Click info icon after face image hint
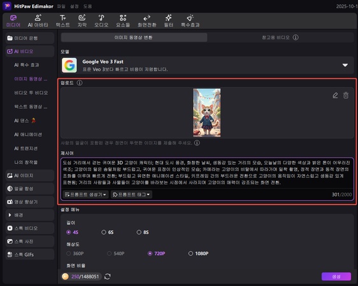The image size is (358, 286). point(197,143)
